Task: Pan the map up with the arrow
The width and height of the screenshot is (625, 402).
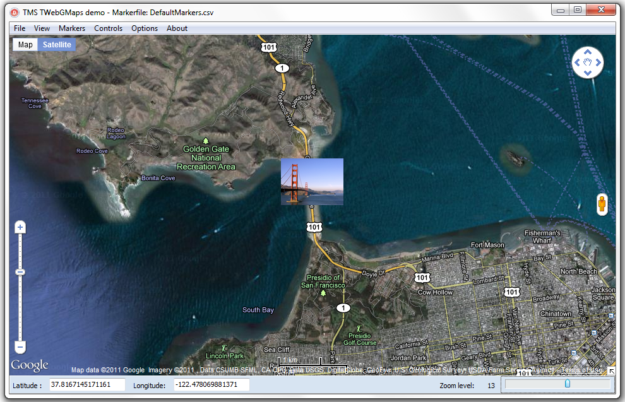Action: coord(588,52)
